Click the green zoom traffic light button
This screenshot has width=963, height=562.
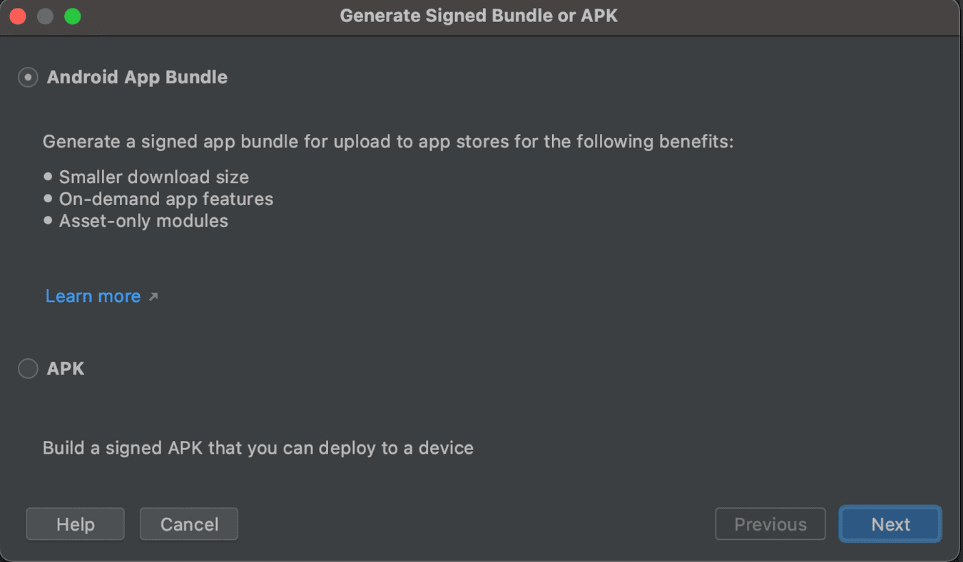(71, 16)
